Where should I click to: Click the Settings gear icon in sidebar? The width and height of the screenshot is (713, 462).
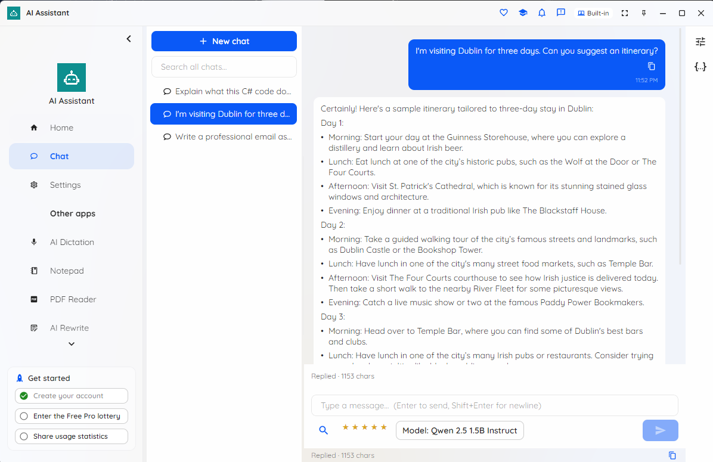click(x=34, y=185)
